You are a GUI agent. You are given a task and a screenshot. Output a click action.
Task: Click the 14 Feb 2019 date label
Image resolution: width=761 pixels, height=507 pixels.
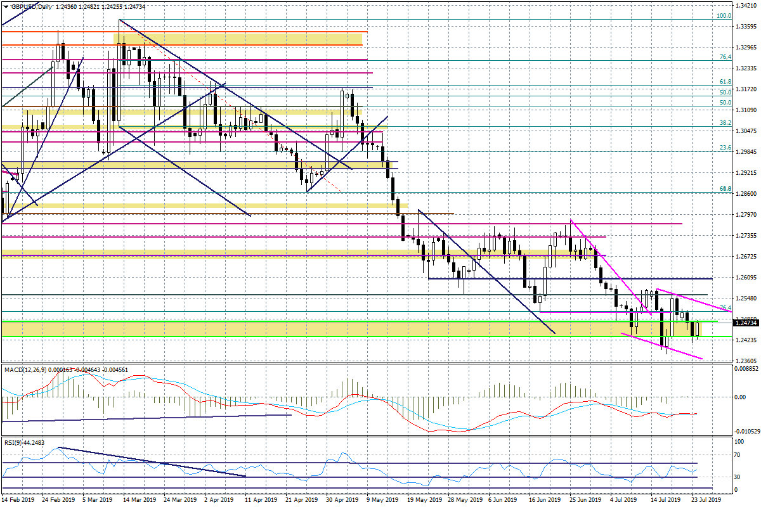[18, 500]
